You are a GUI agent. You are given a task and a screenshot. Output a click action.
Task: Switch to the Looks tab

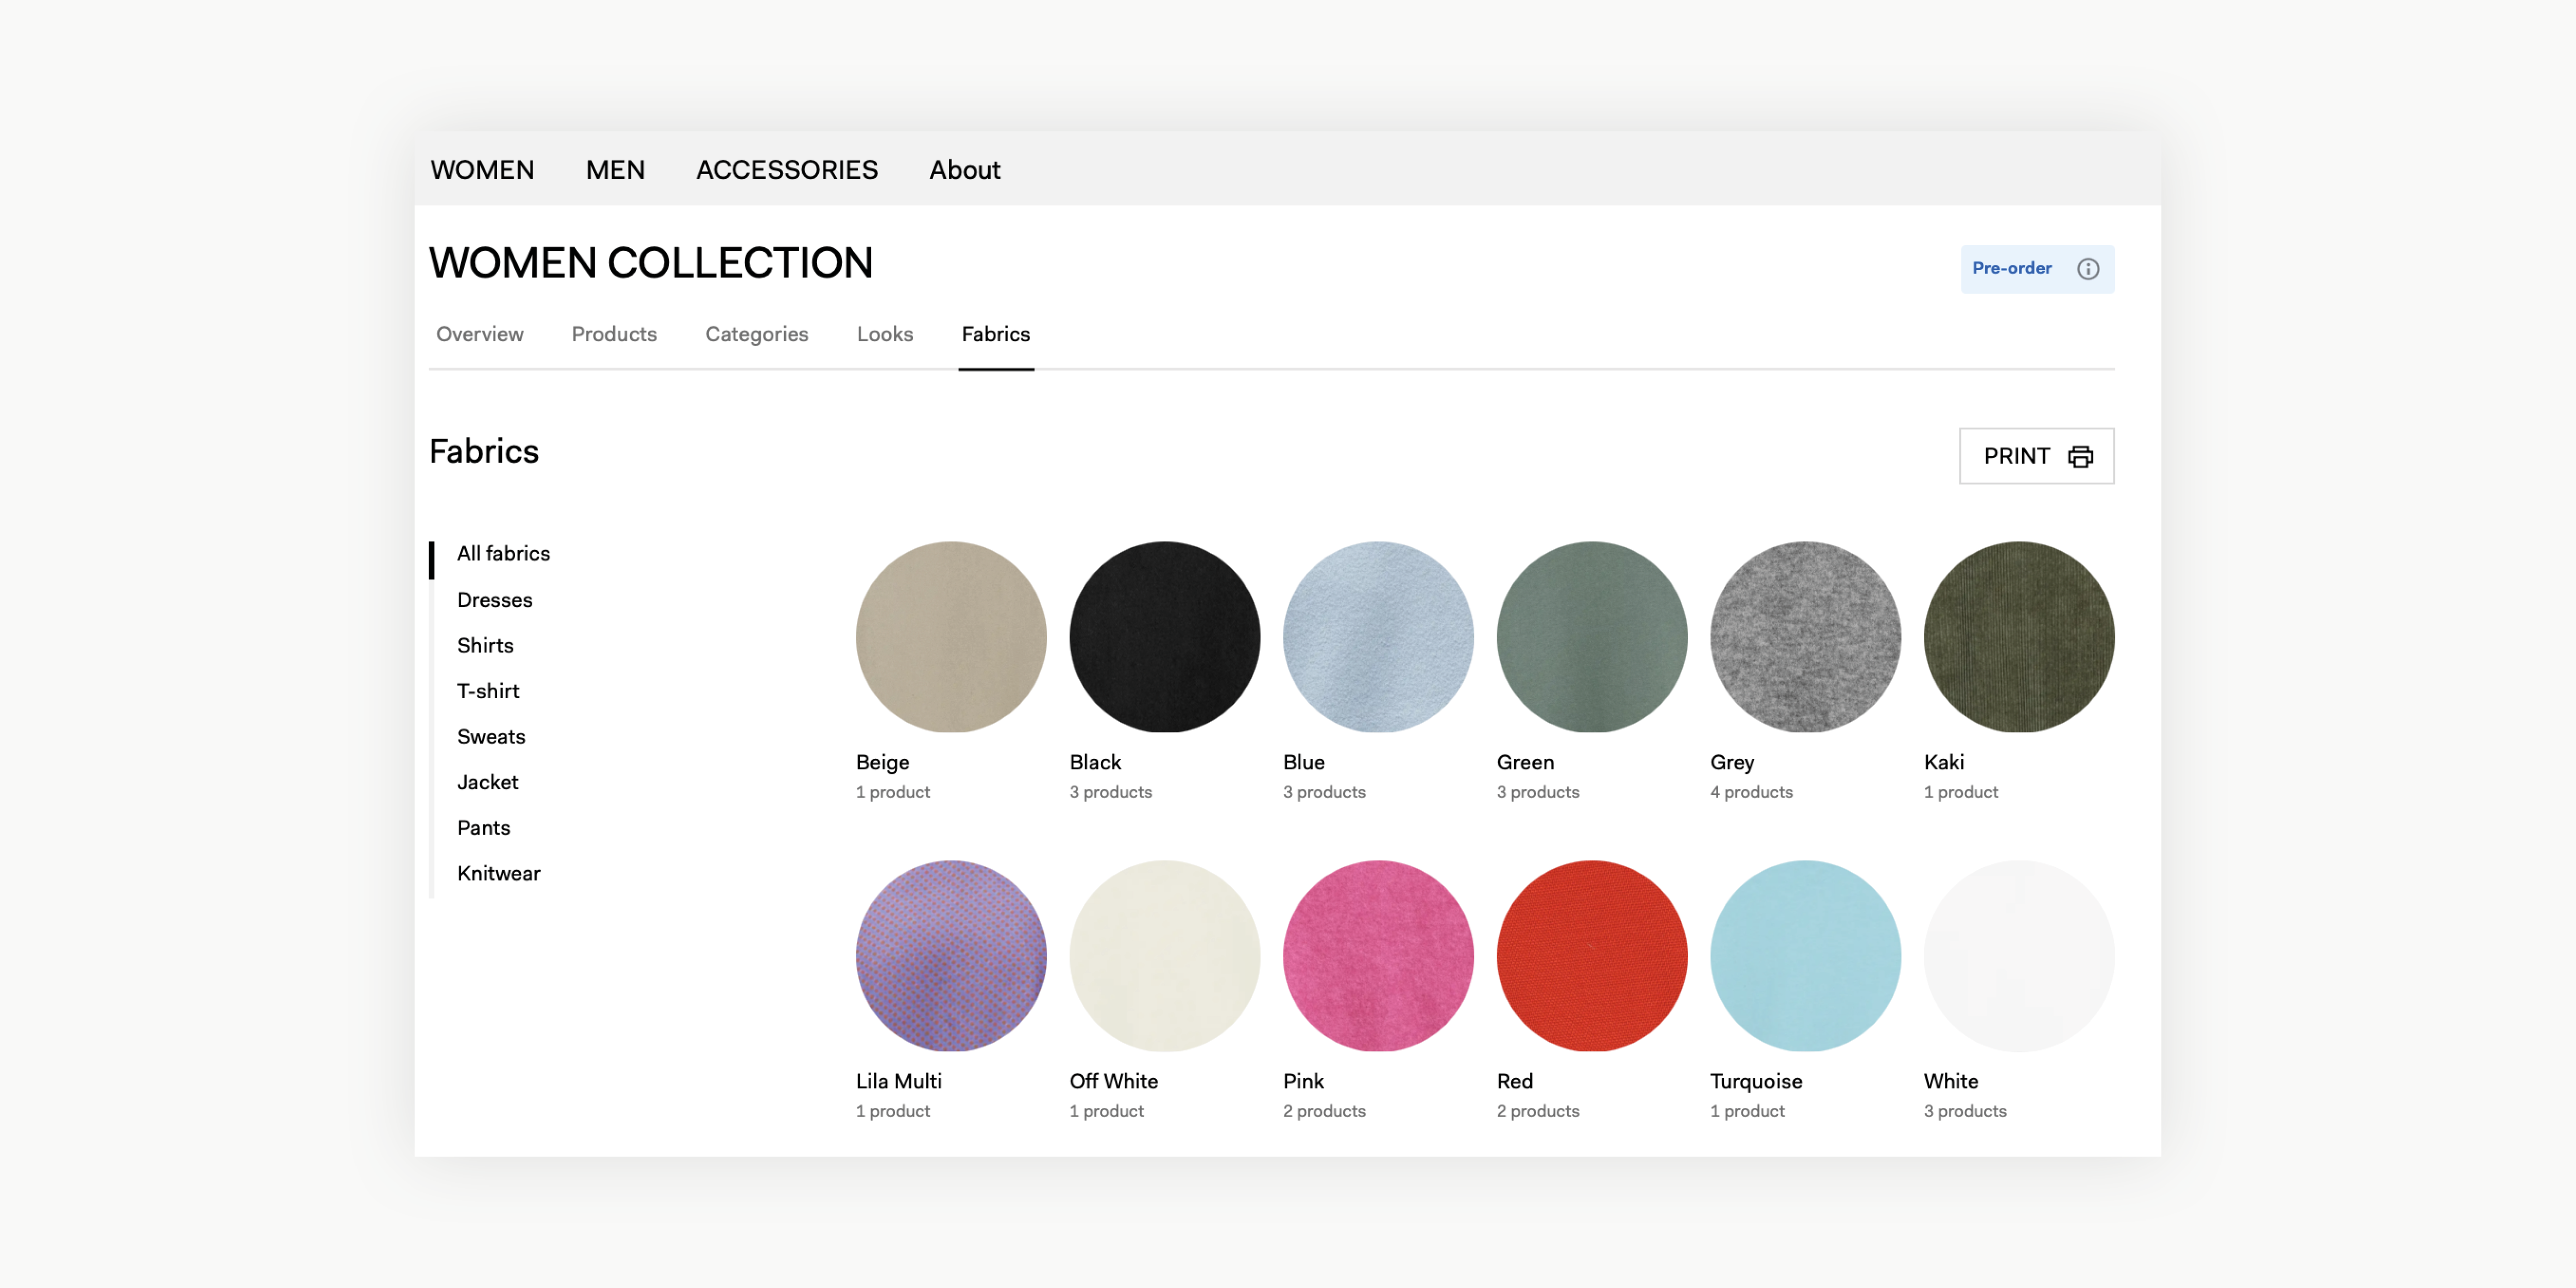[x=884, y=334]
